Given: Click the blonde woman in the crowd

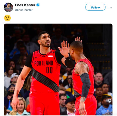Looking at the screenshot, I should (21, 106).
